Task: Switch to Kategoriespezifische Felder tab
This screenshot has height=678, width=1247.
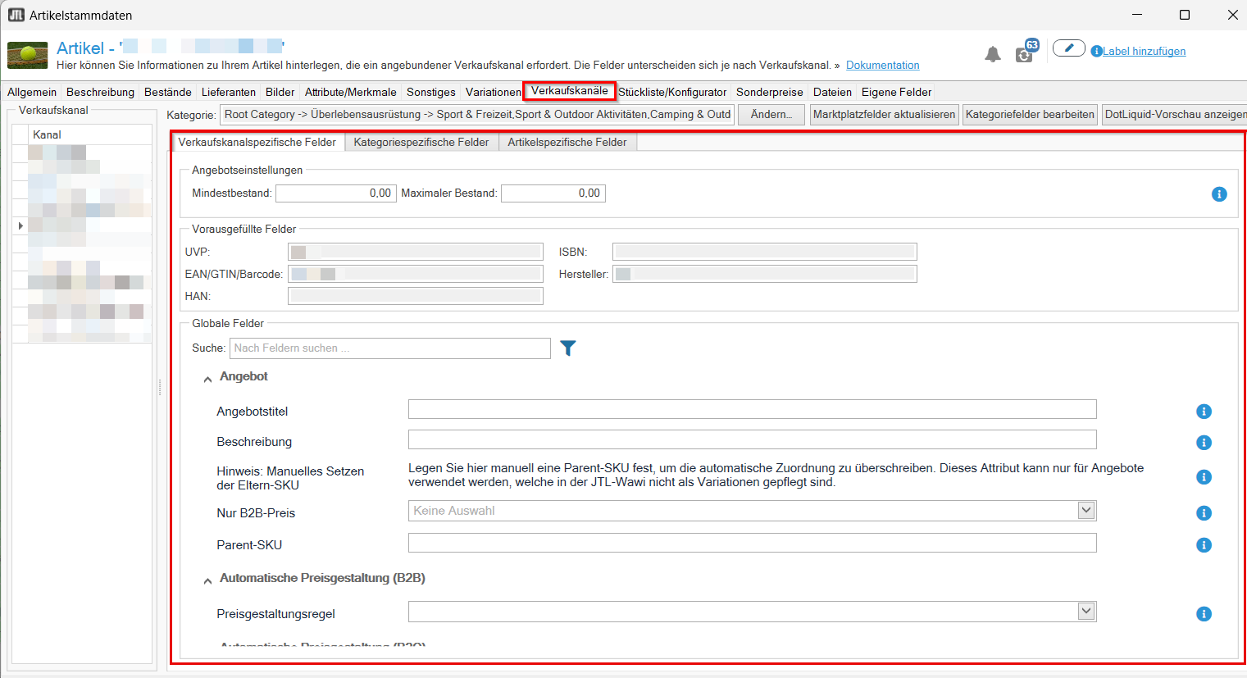Action: pyautogui.click(x=421, y=143)
